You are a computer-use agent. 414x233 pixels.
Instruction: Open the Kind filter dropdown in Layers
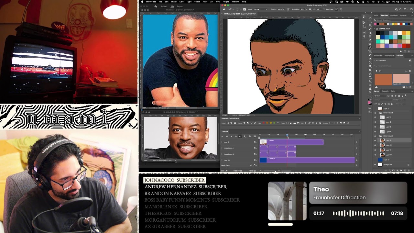point(380,96)
